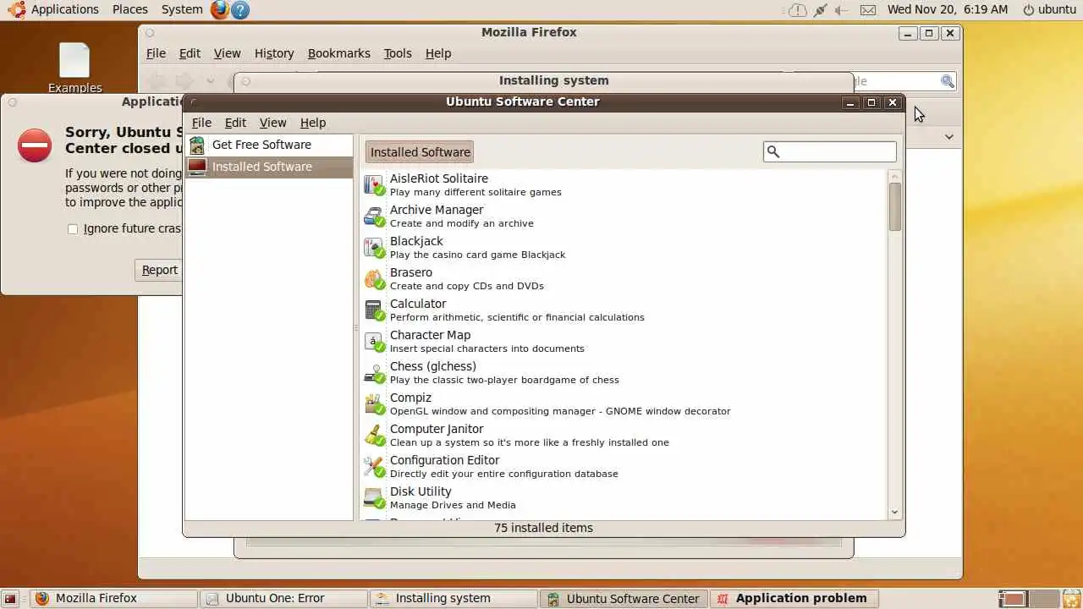
Task: Click the Computer Janitor broom icon
Action: coord(374,436)
